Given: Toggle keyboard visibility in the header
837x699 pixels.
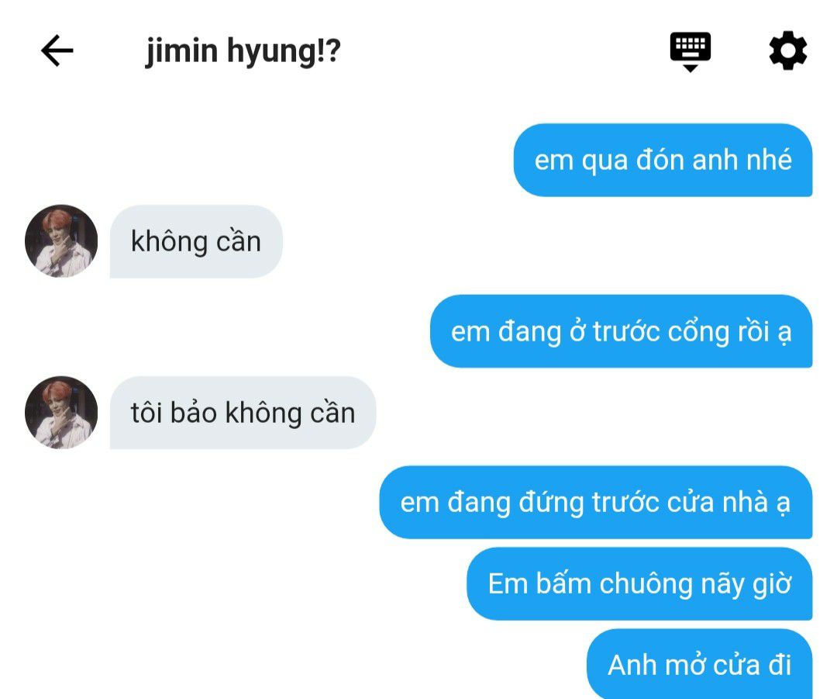Looking at the screenshot, I should [691, 52].
